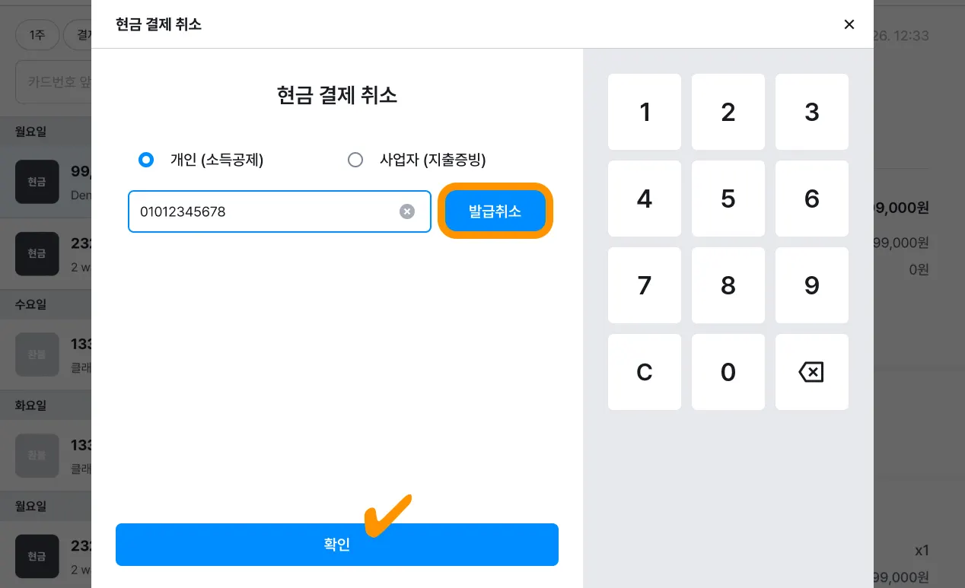Enter digit 5 on keypad

728,199
